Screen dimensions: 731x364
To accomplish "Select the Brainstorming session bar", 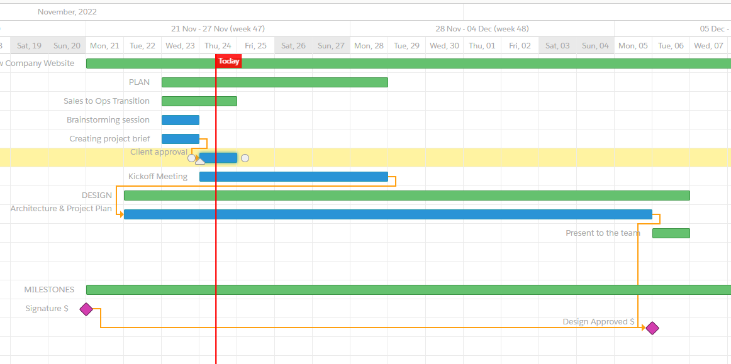I will (x=181, y=119).
